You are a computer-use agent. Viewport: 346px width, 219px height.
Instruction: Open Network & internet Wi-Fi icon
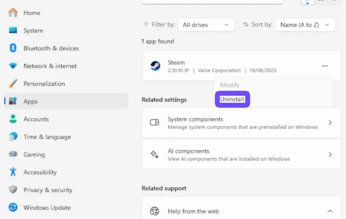click(13, 66)
